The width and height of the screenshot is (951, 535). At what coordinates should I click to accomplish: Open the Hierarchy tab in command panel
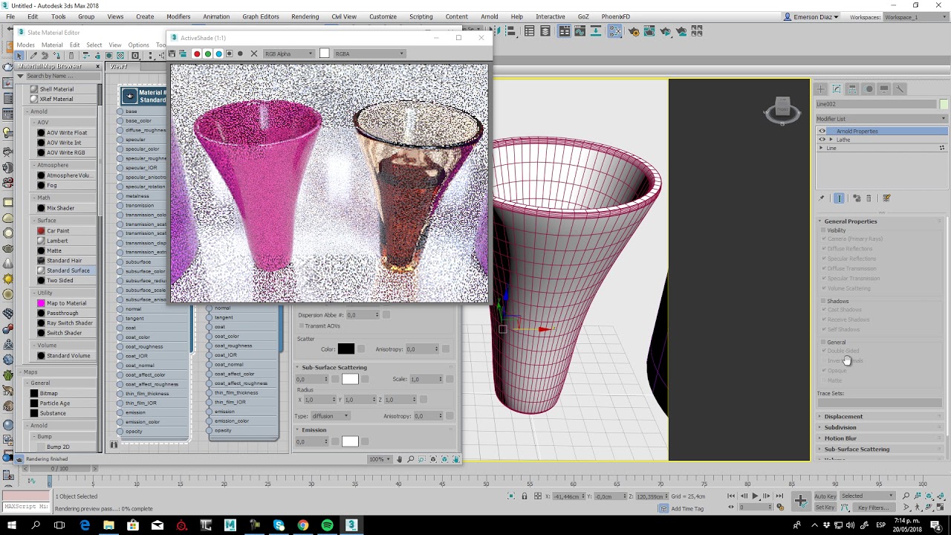(852, 89)
